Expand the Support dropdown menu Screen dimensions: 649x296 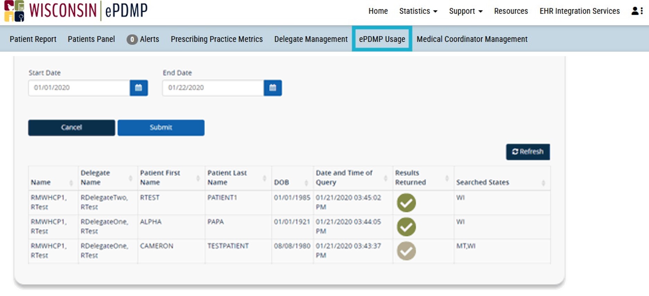click(466, 11)
